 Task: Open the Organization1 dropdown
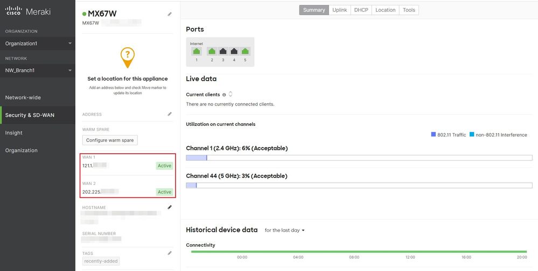[x=38, y=44]
